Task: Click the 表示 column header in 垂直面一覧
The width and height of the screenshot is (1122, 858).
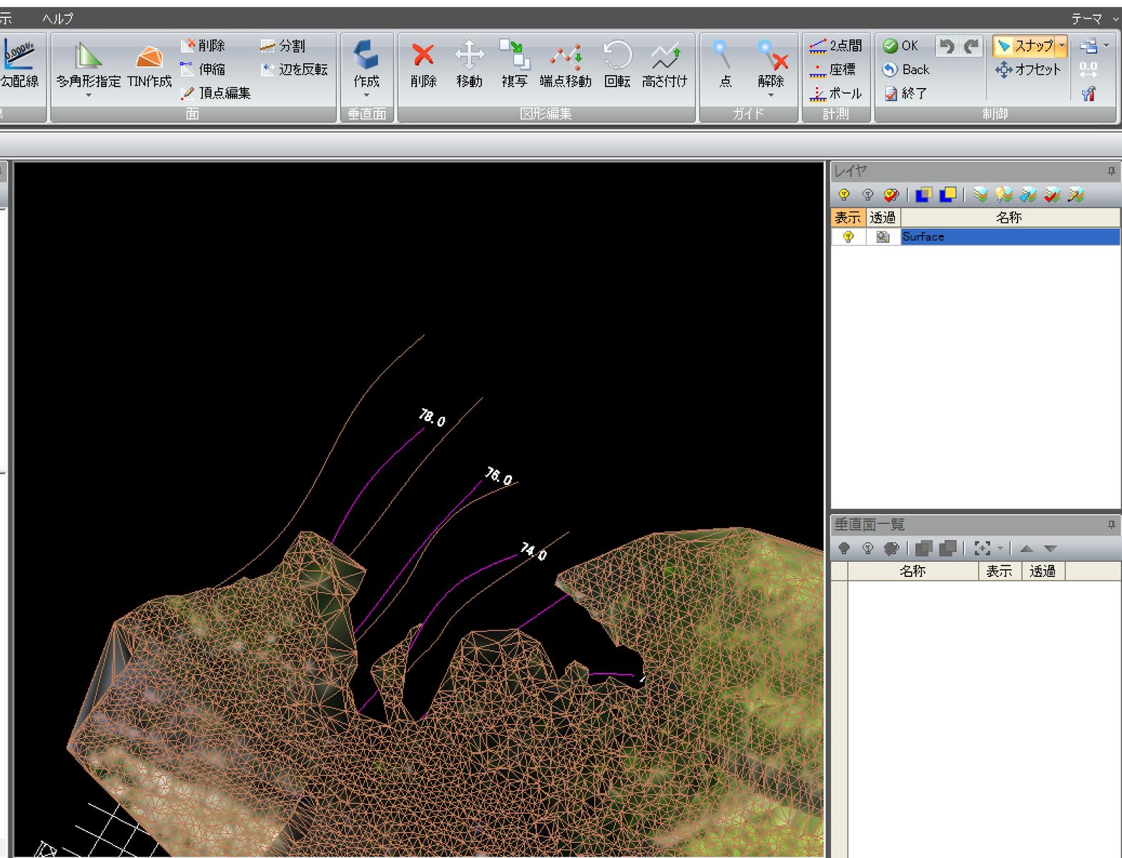Action: coord(999,571)
